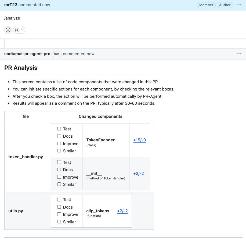Open the add emoji reaction smiley button
This screenshot has width=246, height=241.
point(8,30)
